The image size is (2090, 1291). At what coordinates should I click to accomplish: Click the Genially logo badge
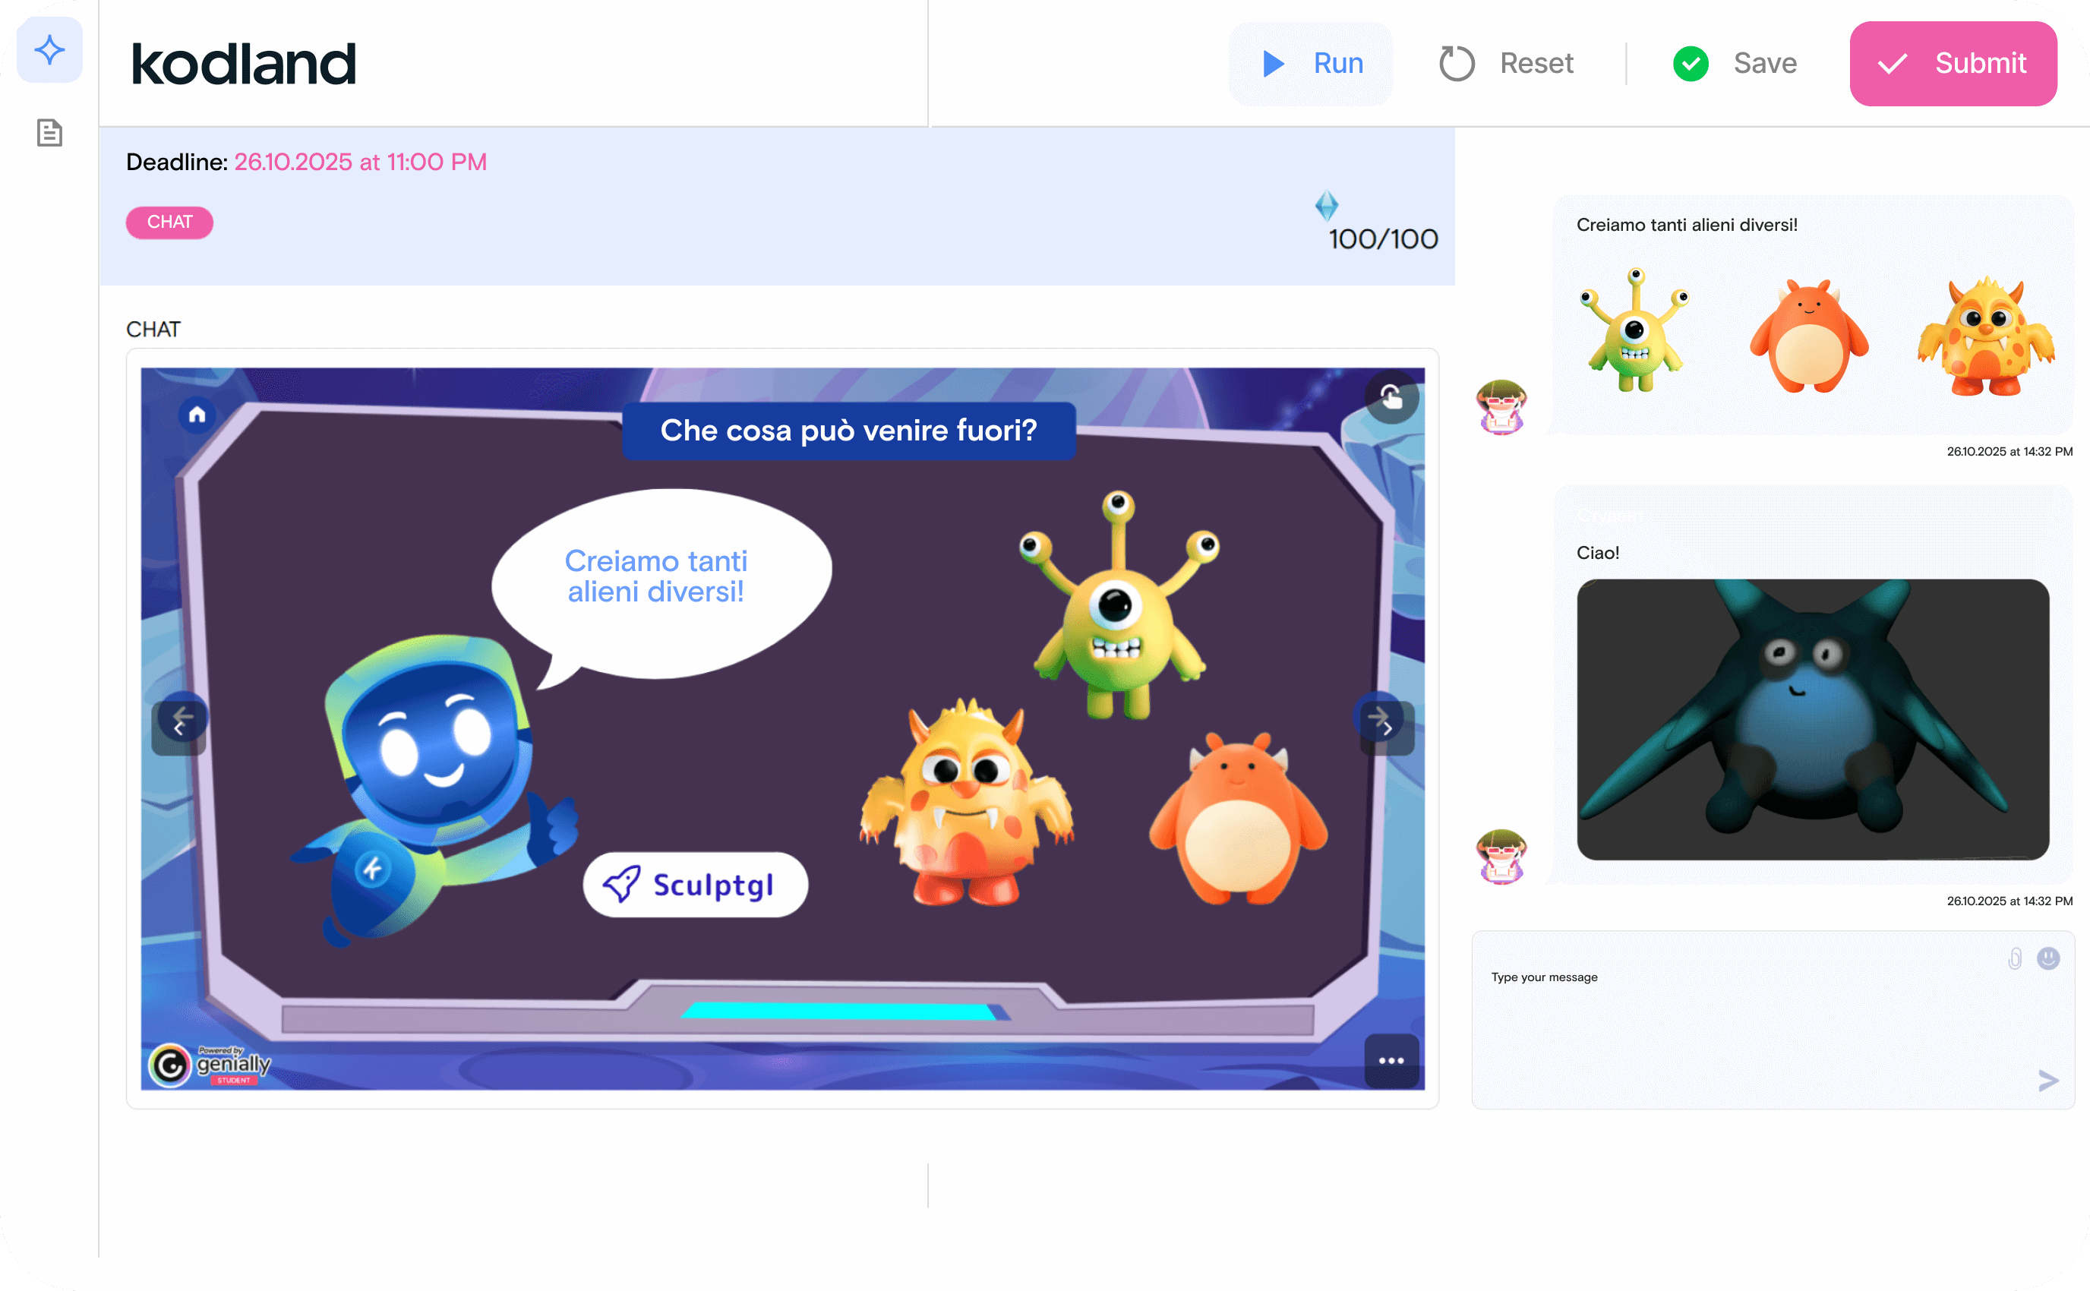pyautogui.click(x=211, y=1064)
